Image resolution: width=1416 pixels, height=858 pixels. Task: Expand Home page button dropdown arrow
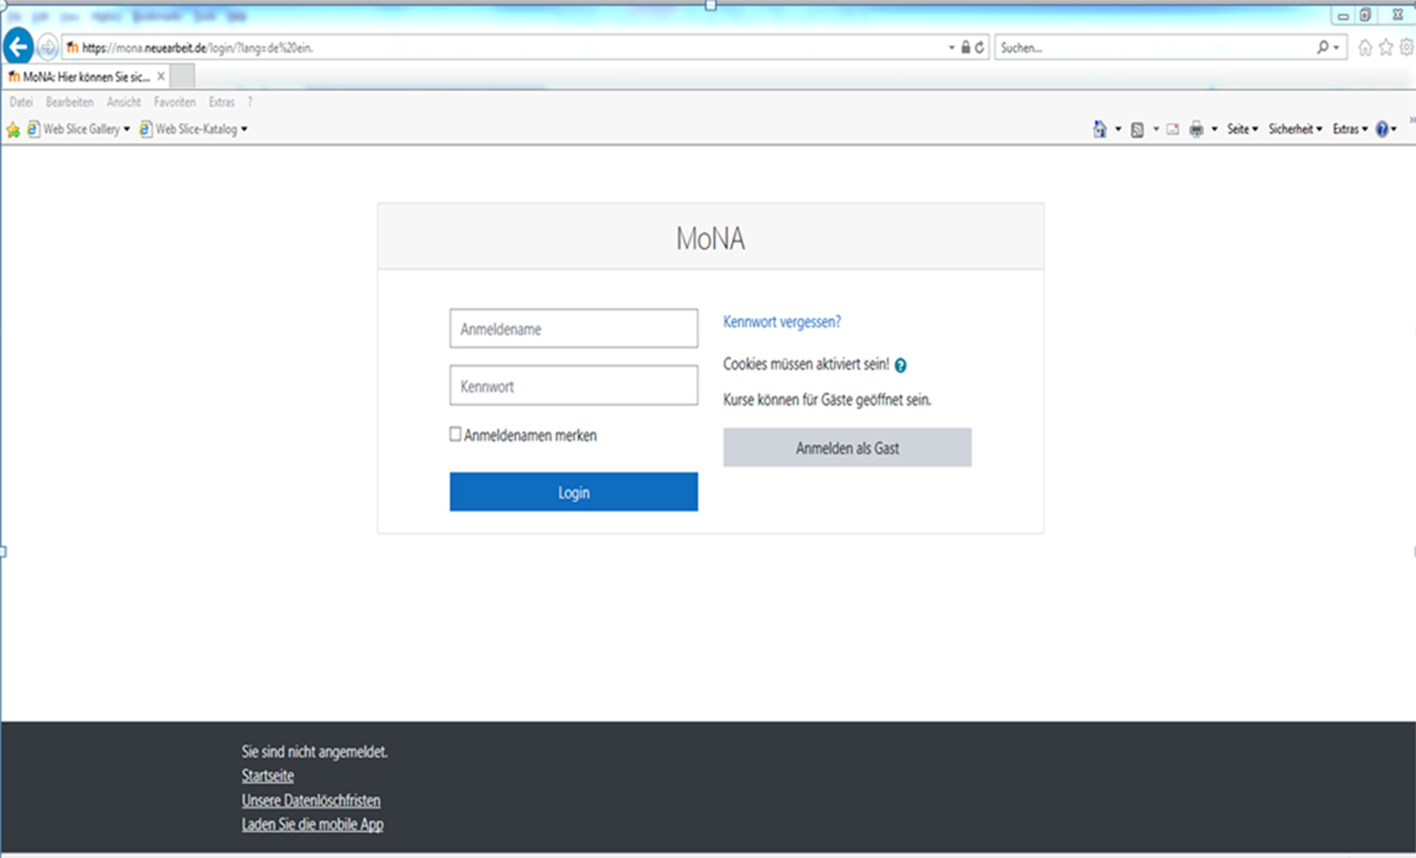point(1118,130)
